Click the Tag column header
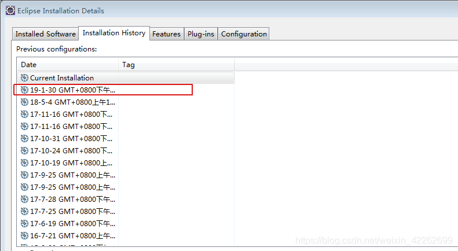This screenshot has height=251, width=458. 177,65
